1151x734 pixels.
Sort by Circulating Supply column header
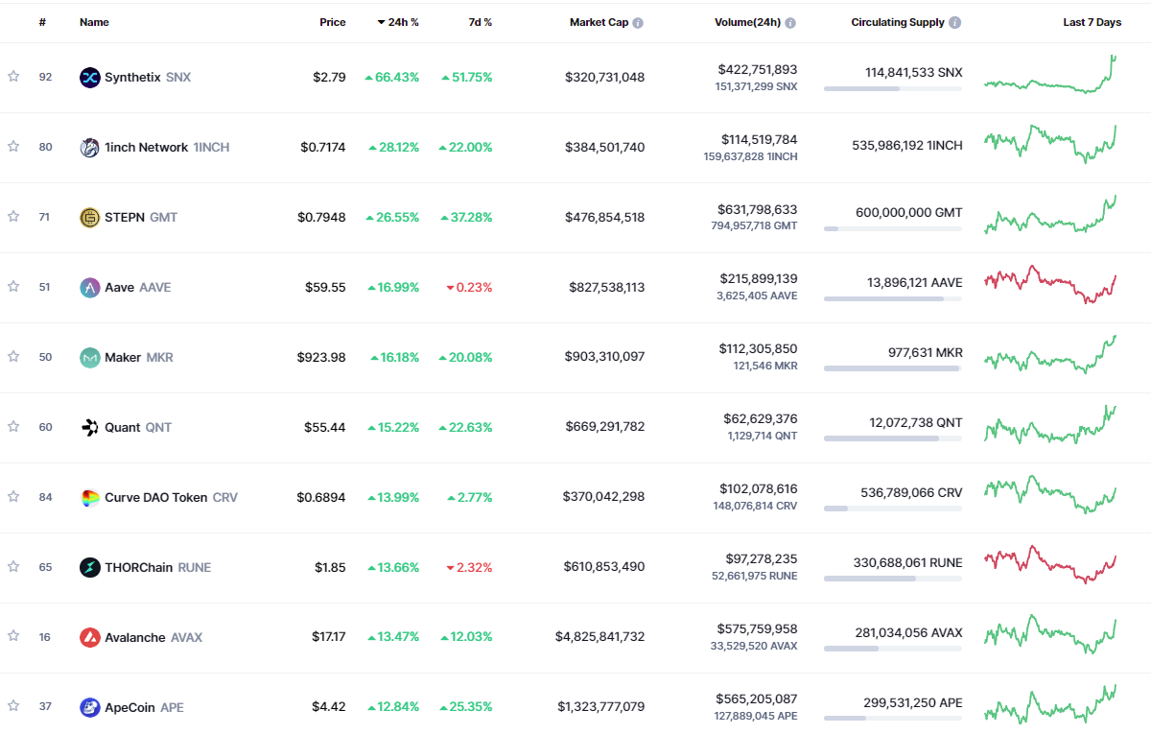click(898, 22)
